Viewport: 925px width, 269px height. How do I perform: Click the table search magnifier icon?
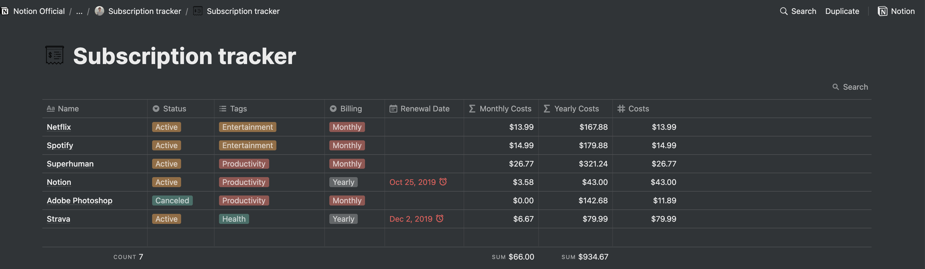(836, 87)
